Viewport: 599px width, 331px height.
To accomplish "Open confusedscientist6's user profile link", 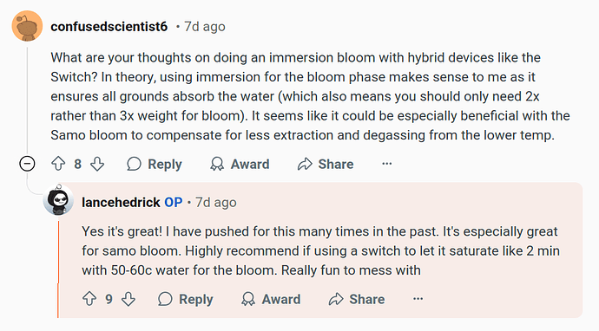I will click(109, 27).
